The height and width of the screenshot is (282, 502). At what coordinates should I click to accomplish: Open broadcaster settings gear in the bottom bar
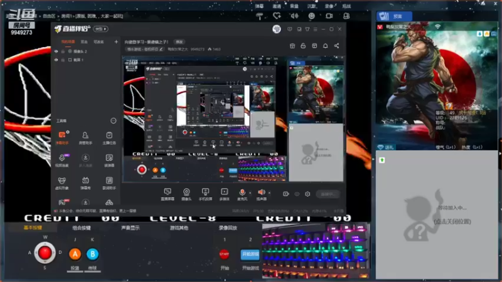click(x=307, y=194)
